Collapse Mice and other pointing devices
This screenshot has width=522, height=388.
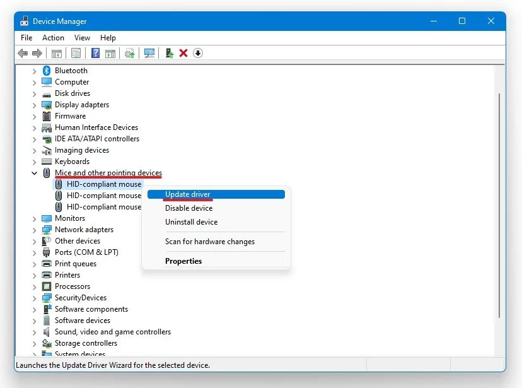pos(34,173)
